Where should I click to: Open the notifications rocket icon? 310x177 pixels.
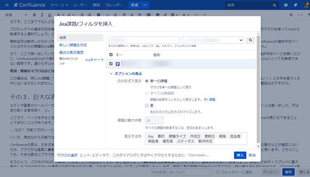coord(296,5)
